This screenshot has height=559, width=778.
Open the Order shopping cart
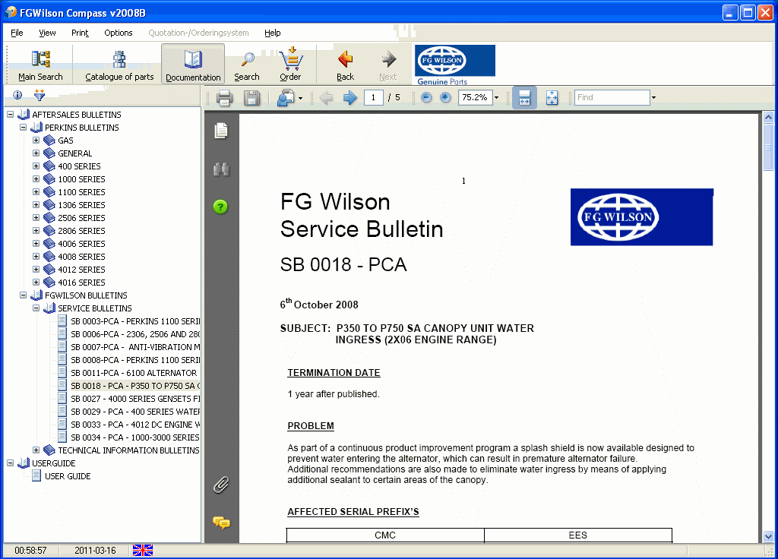click(x=290, y=65)
